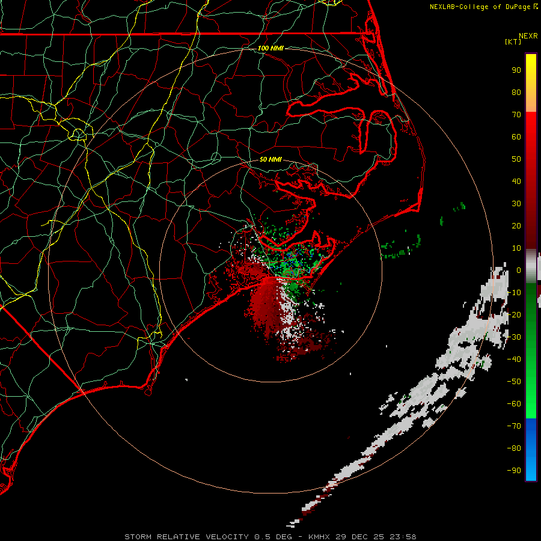This screenshot has height=541, width=541.
Task: Click the "10" value on the velocity scale
Action: point(516,248)
